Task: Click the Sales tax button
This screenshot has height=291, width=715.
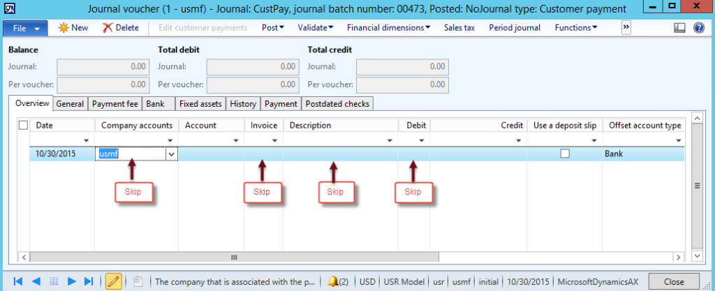Action: [459, 28]
